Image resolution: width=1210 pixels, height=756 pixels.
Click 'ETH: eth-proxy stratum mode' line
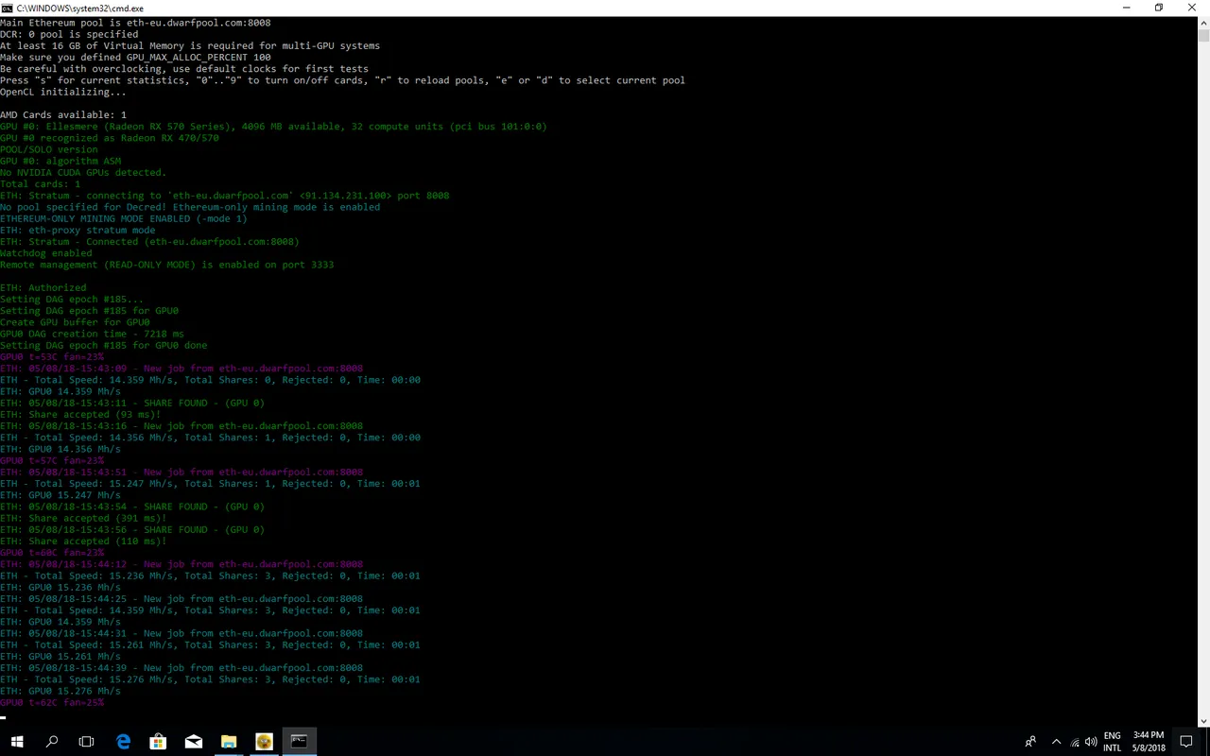[x=78, y=231]
